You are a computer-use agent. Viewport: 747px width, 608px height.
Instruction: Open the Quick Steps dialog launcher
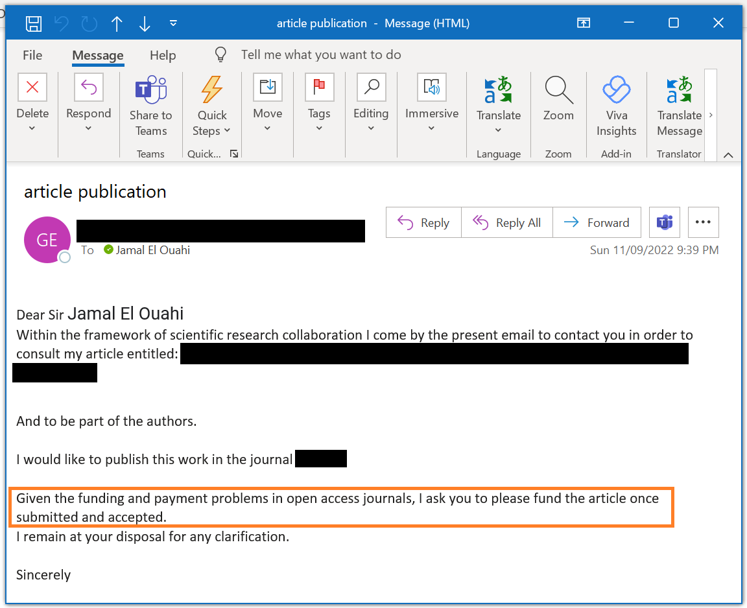point(234,154)
